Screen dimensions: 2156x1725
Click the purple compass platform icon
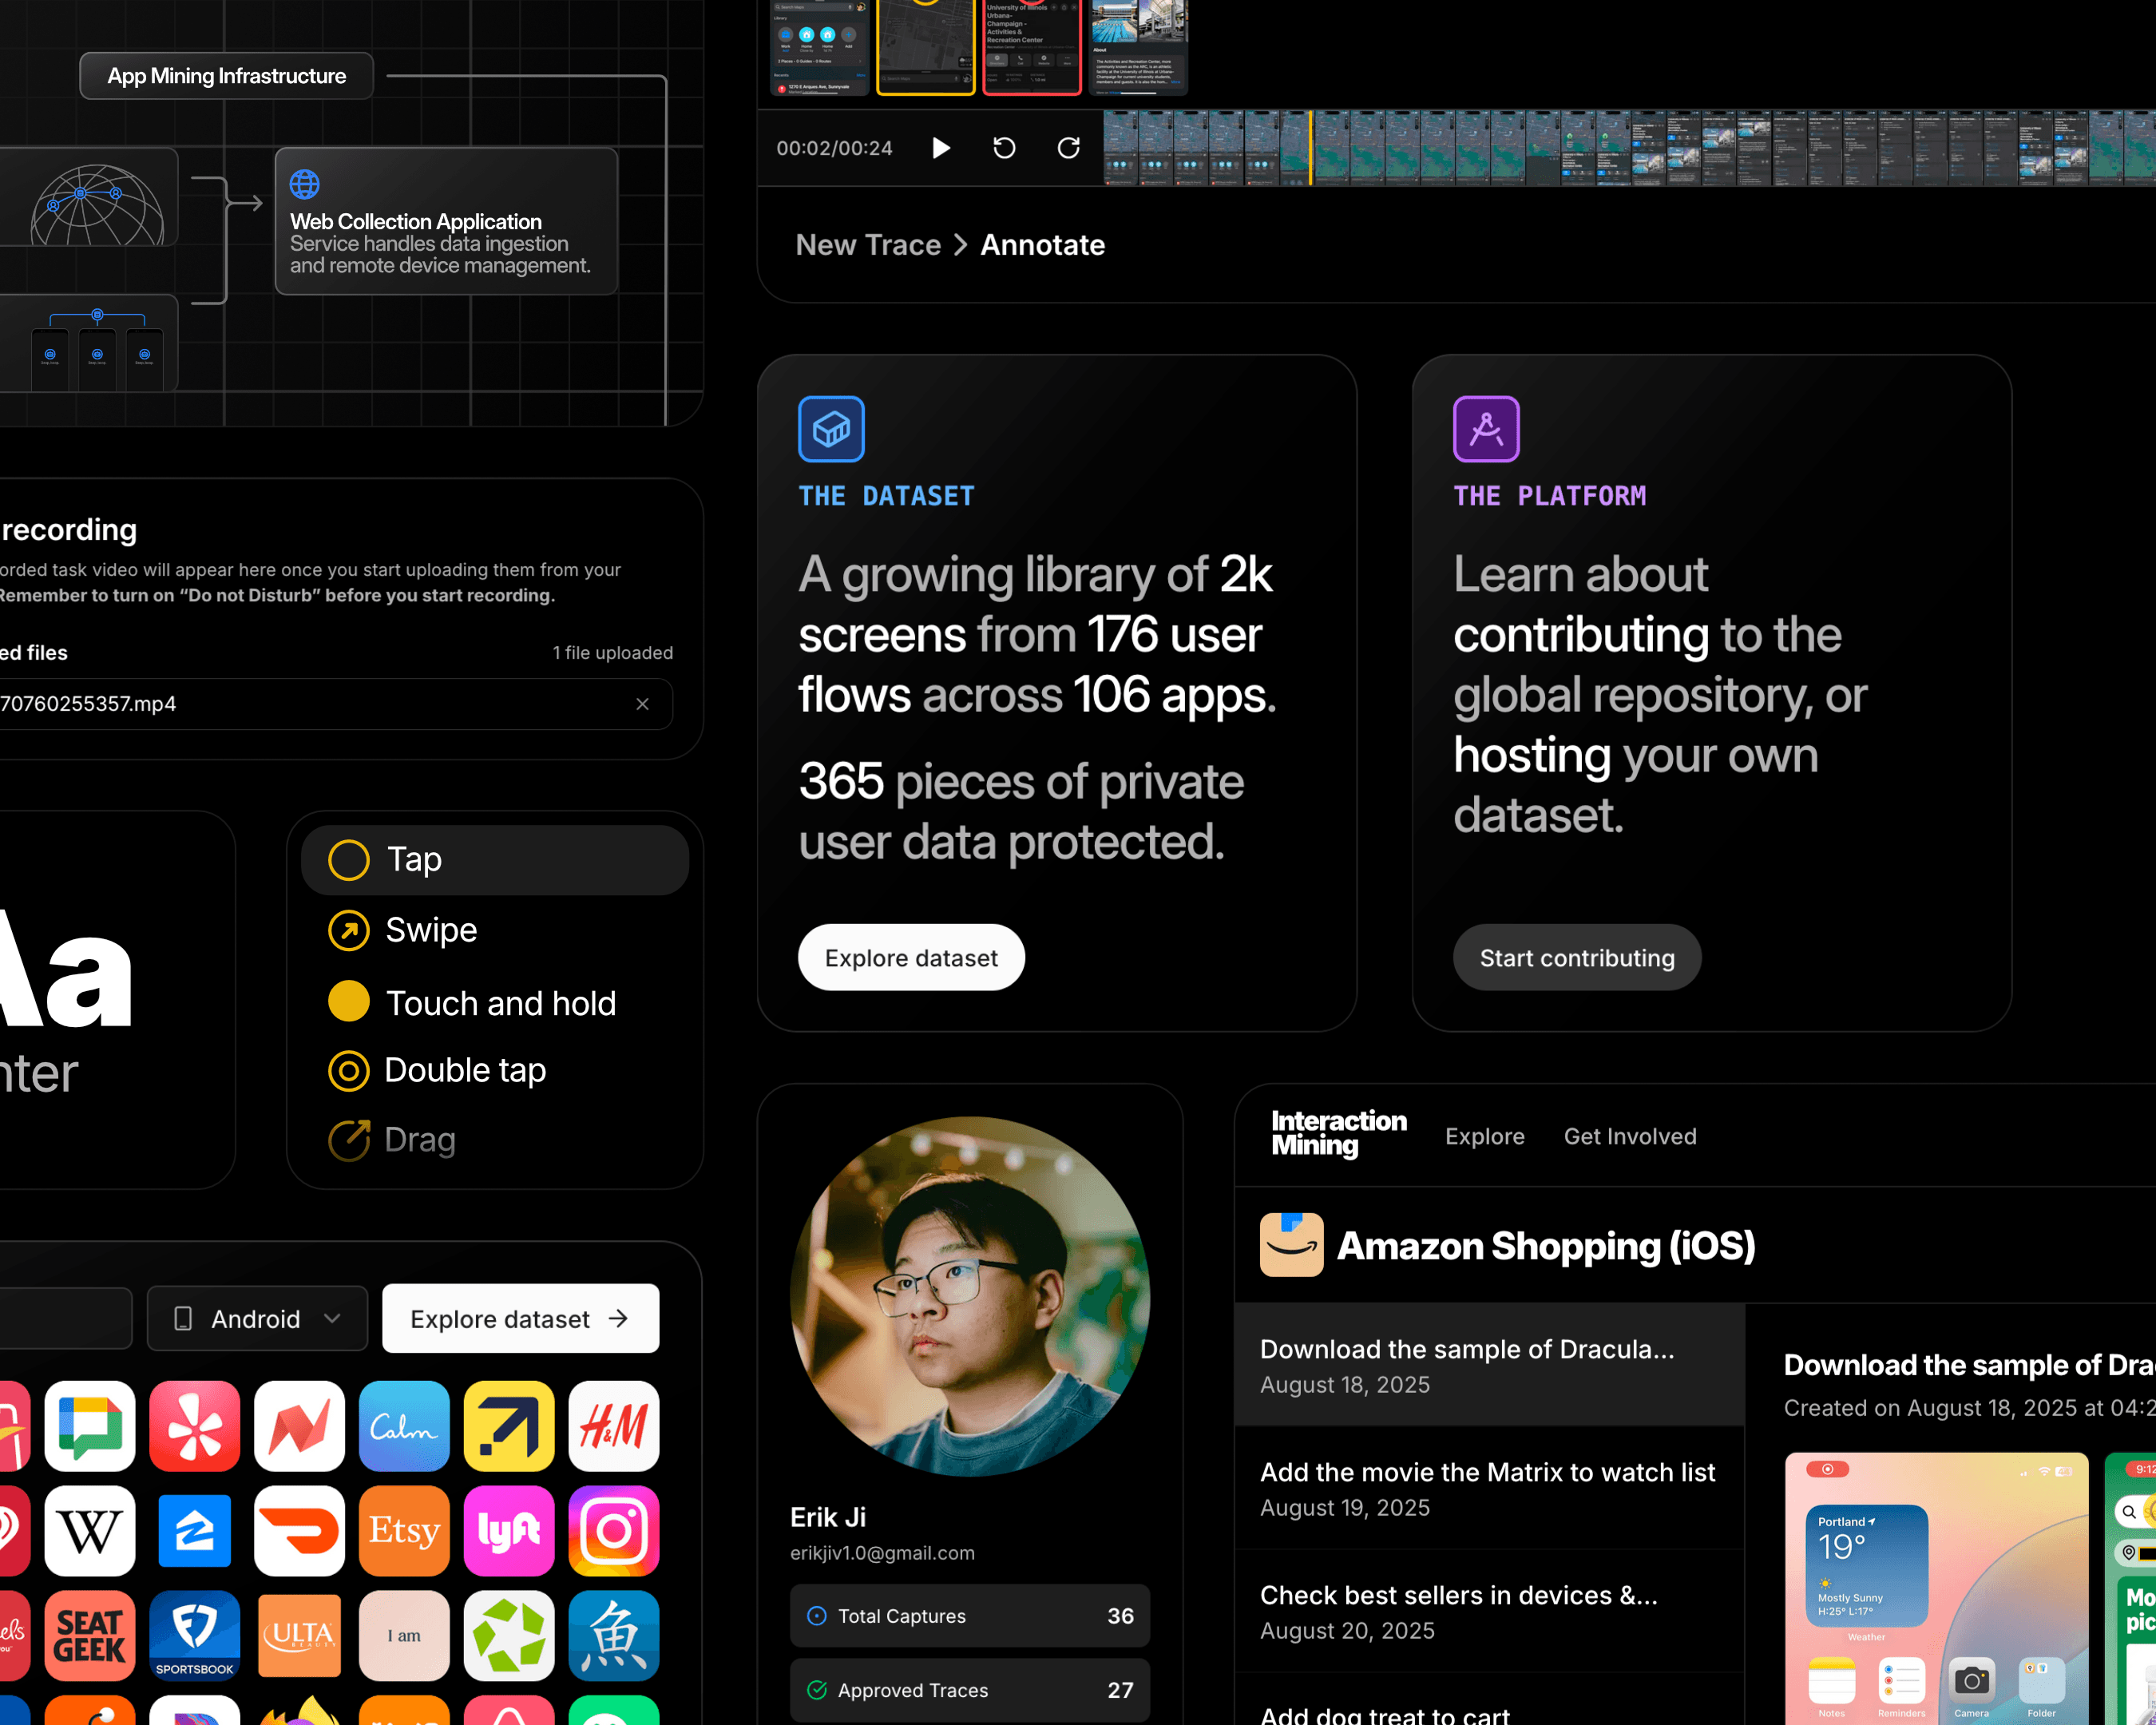tap(1486, 429)
